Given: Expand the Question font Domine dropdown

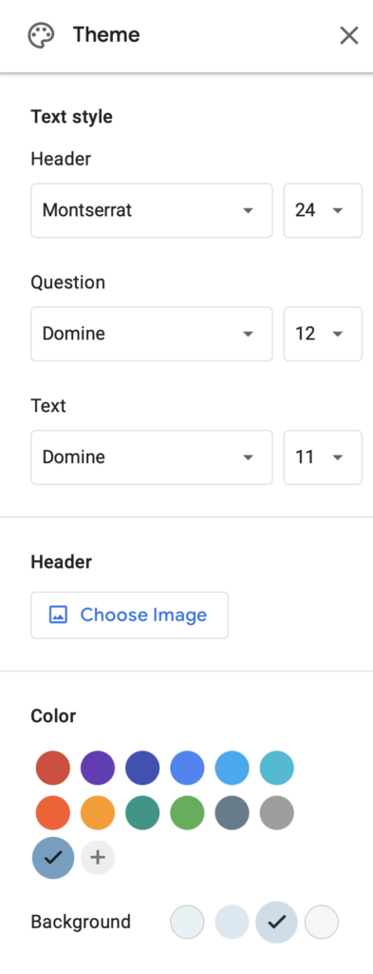Looking at the screenshot, I should point(152,334).
